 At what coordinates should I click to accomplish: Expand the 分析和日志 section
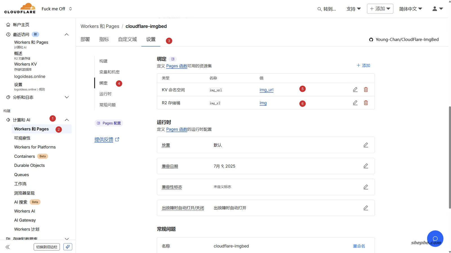pyautogui.click(x=67, y=97)
